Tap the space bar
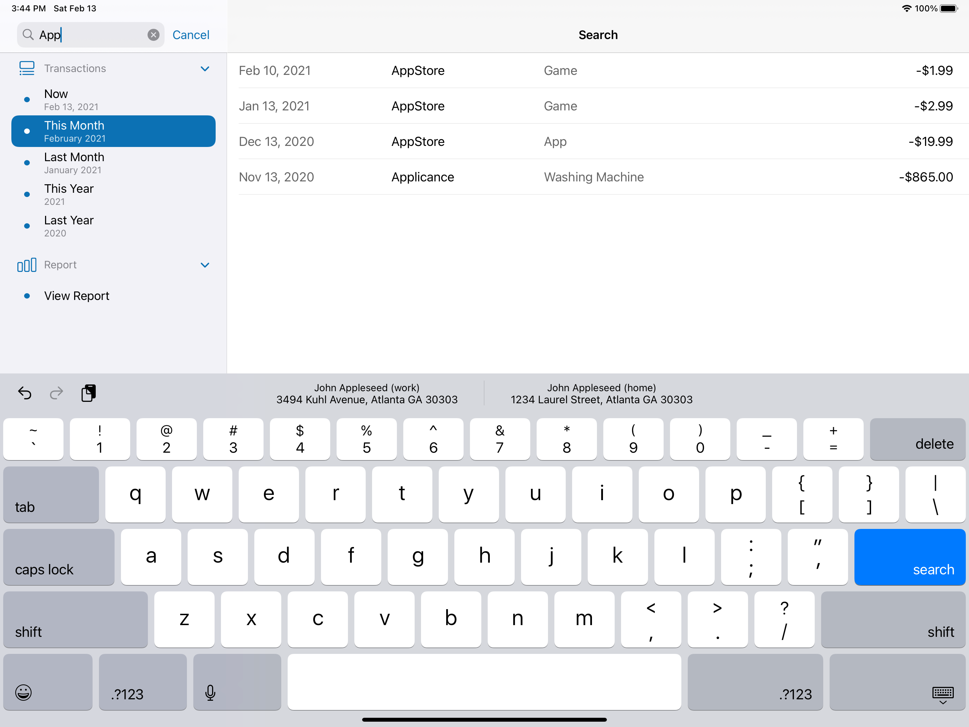The height and width of the screenshot is (727, 969). [484, 682]
